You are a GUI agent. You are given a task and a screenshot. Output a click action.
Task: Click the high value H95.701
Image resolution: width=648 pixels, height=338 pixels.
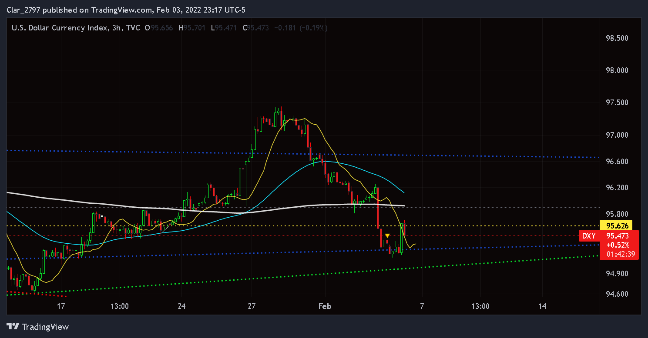point(191,28)
